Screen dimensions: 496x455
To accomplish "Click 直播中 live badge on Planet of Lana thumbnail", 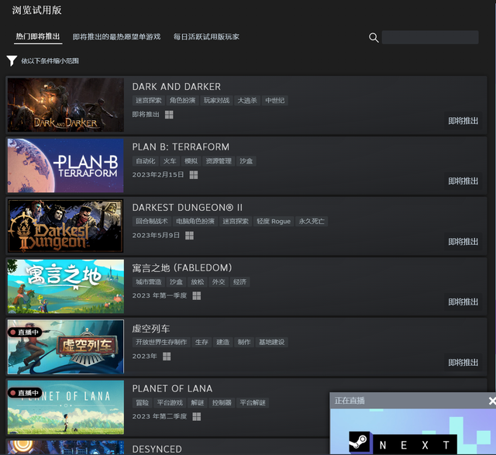I will 25,393.
